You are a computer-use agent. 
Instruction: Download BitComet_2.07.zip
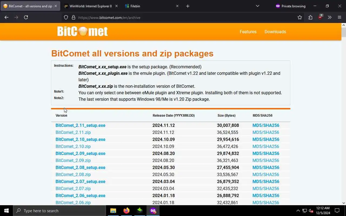pos(73,188)
